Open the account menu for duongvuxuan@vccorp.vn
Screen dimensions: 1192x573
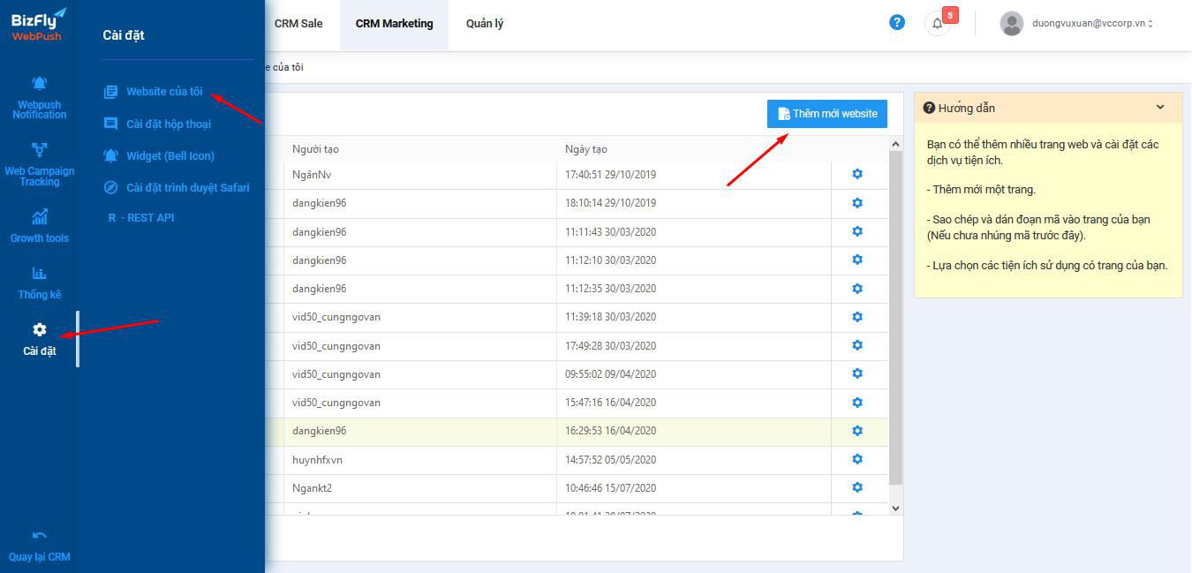point(1092,24)
